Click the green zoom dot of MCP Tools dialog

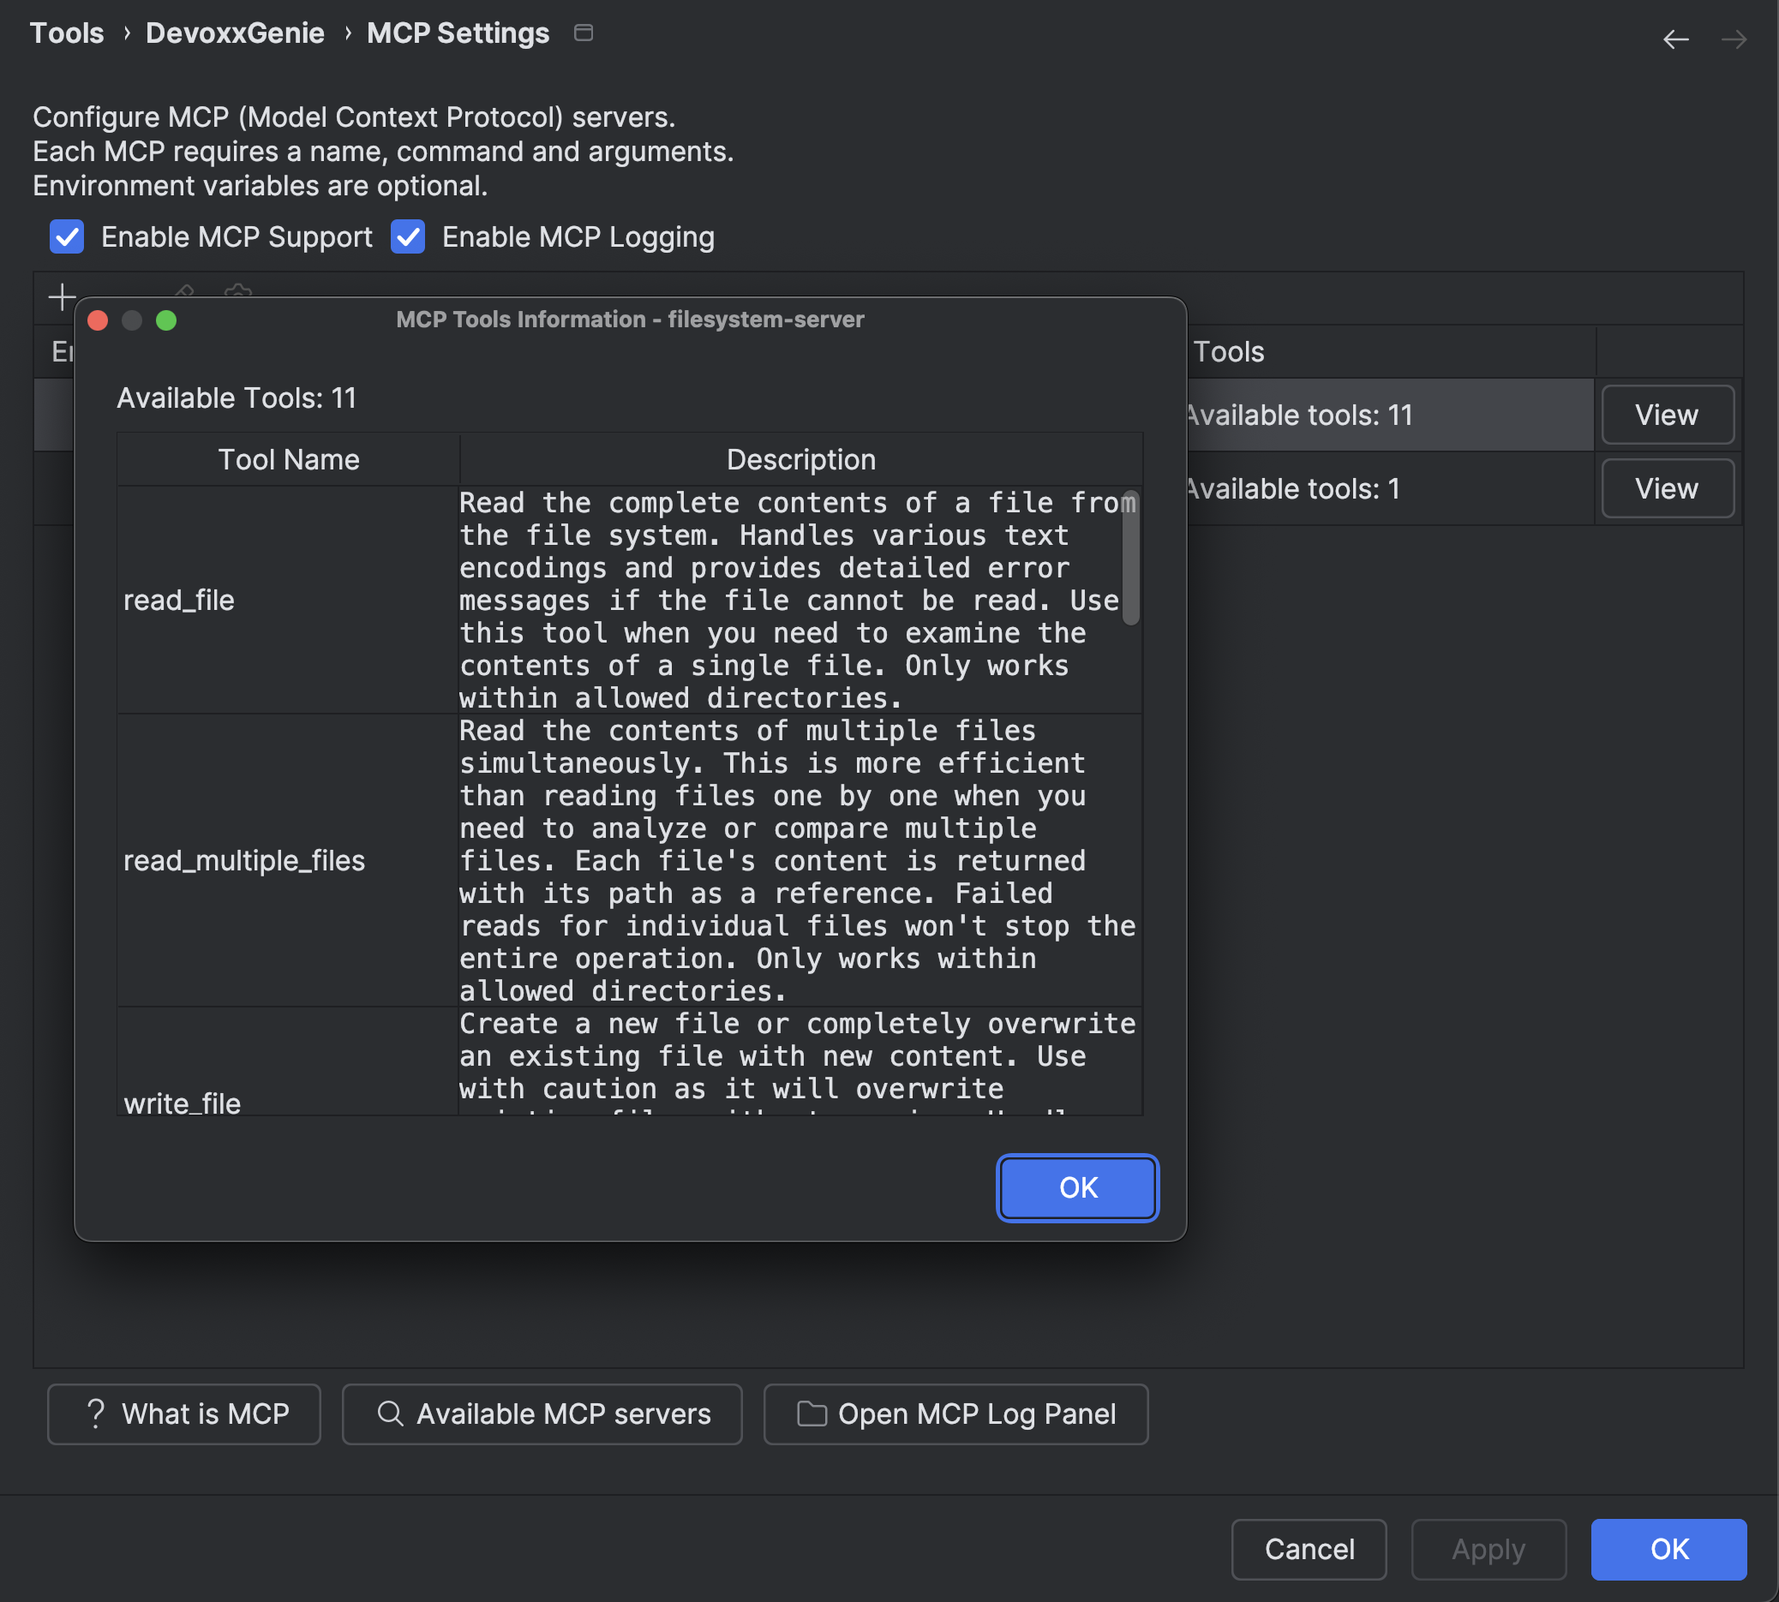(x=166, y=320)
